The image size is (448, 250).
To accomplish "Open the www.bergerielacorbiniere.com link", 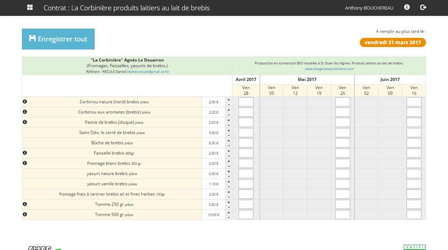I will coord(329,69).
